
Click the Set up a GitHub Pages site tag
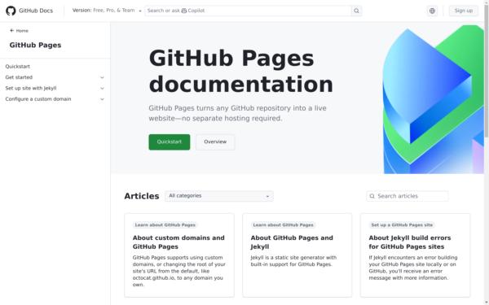click(x=402, y=225)
